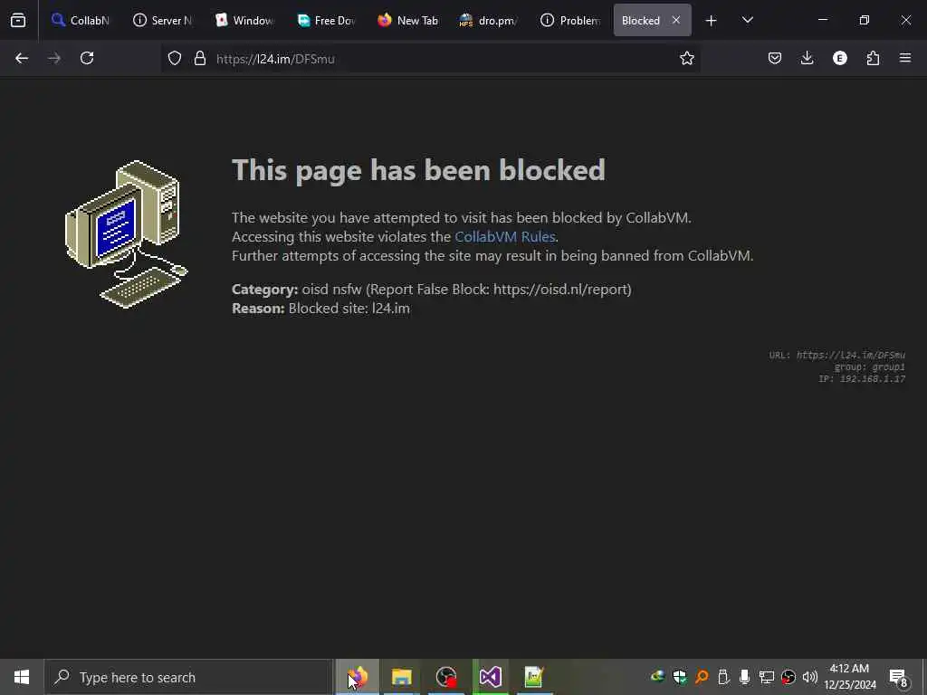Image resolution: width=927 pixels, height=695 pixels.
Task: Click the OBS tray icon
Action: (x=788, y=677)
